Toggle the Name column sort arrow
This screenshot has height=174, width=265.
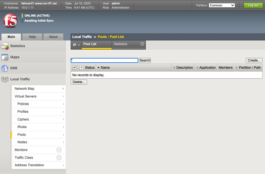tap(98, 67)
